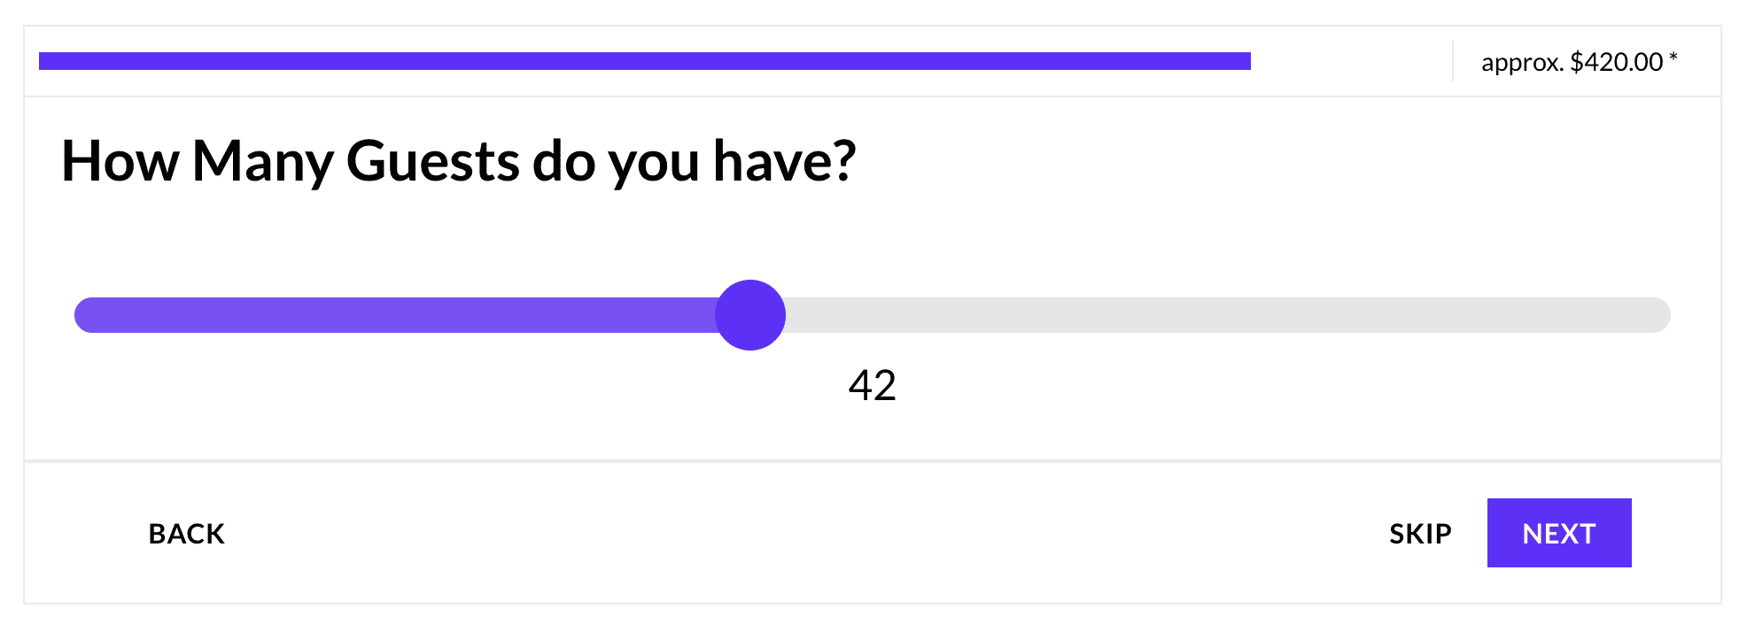
Task: Click the guest count value 42
Action: [x=872, y=386]
